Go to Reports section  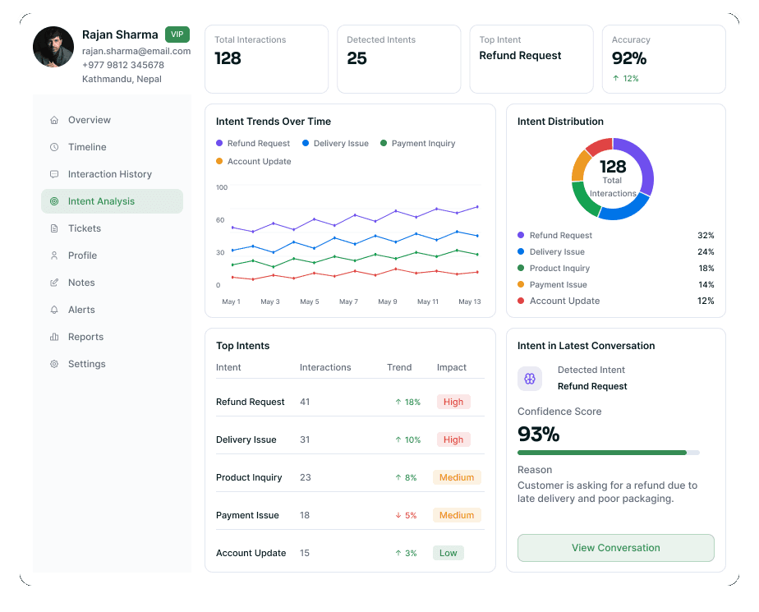pyautogui.click(x=113, y=337)
